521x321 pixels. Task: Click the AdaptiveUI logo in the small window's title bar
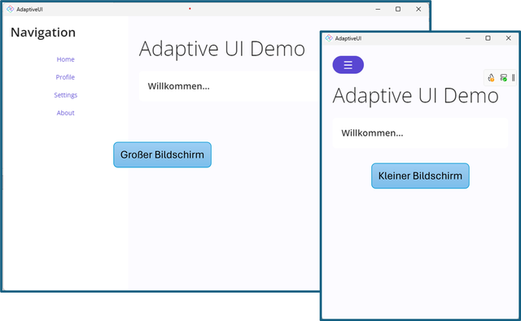point(329,38)
